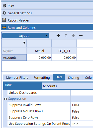Click the POV section icon
The height and width of the screenshot is (128, 93).
(4, 6)
